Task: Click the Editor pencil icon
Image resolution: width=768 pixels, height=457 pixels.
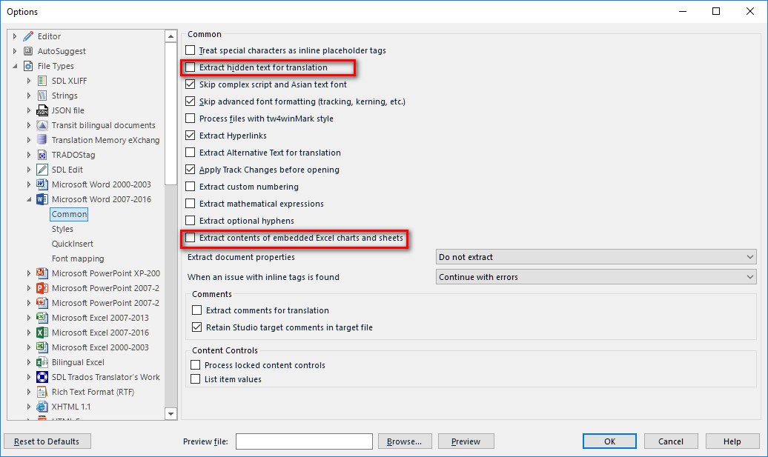Action: click(x=28, y=36)
